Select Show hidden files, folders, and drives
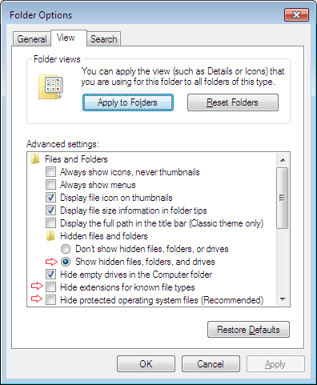 [x=66, y=262]
